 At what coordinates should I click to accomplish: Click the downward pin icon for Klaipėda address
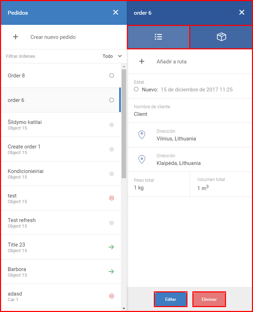pos(142,159)
